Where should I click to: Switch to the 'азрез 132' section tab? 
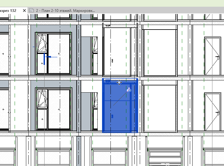[x=8, y=11]
